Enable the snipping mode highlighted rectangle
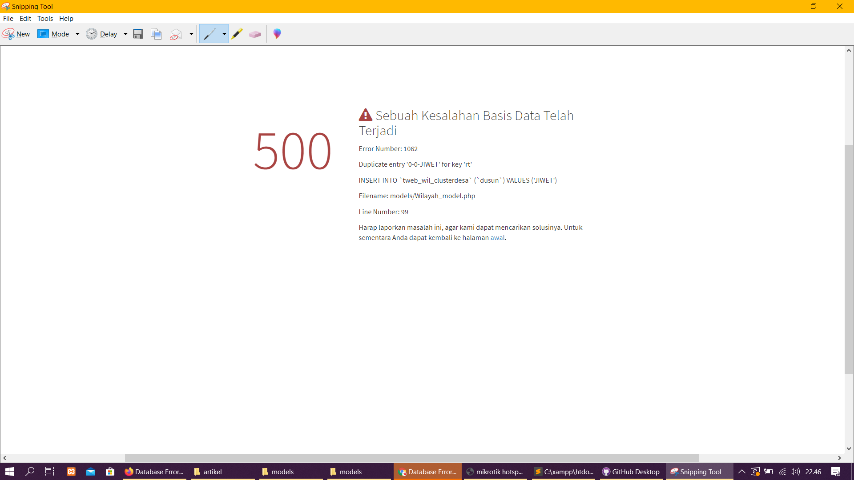The image size is (854, 480). [43, 34]
